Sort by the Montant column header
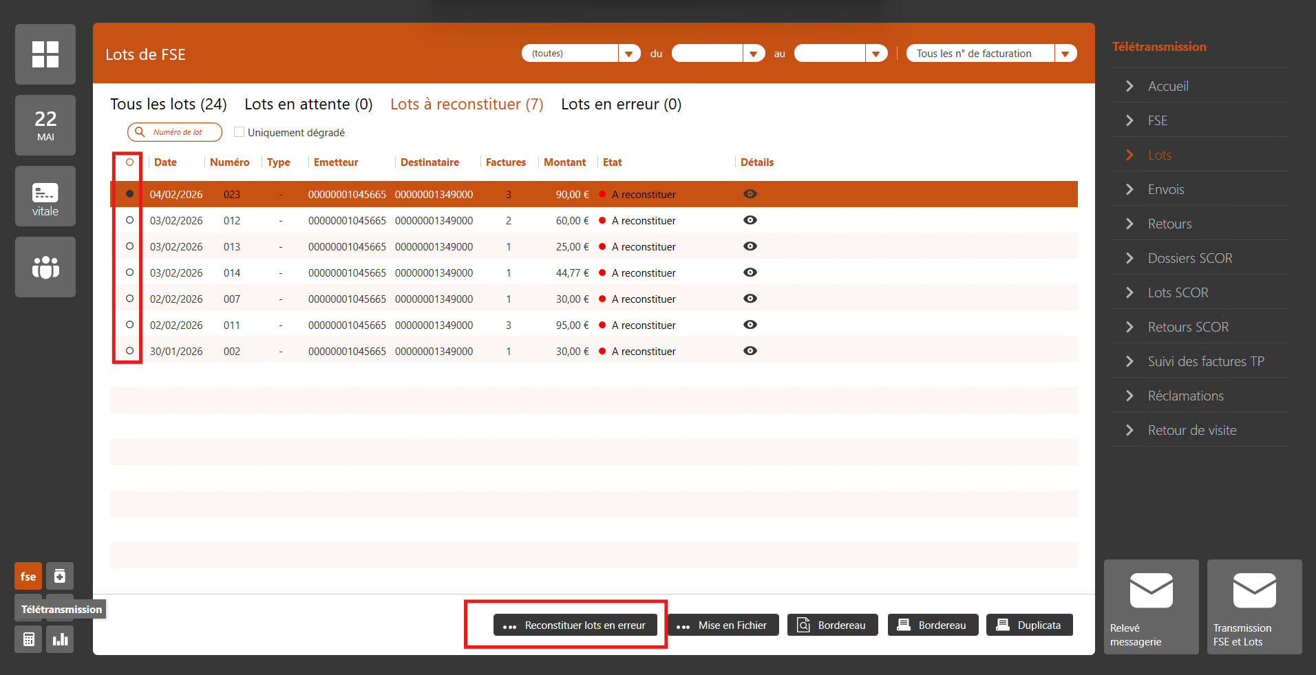Screen dimensions: 1316x675 pyautogui.click(x=564, y=162)
